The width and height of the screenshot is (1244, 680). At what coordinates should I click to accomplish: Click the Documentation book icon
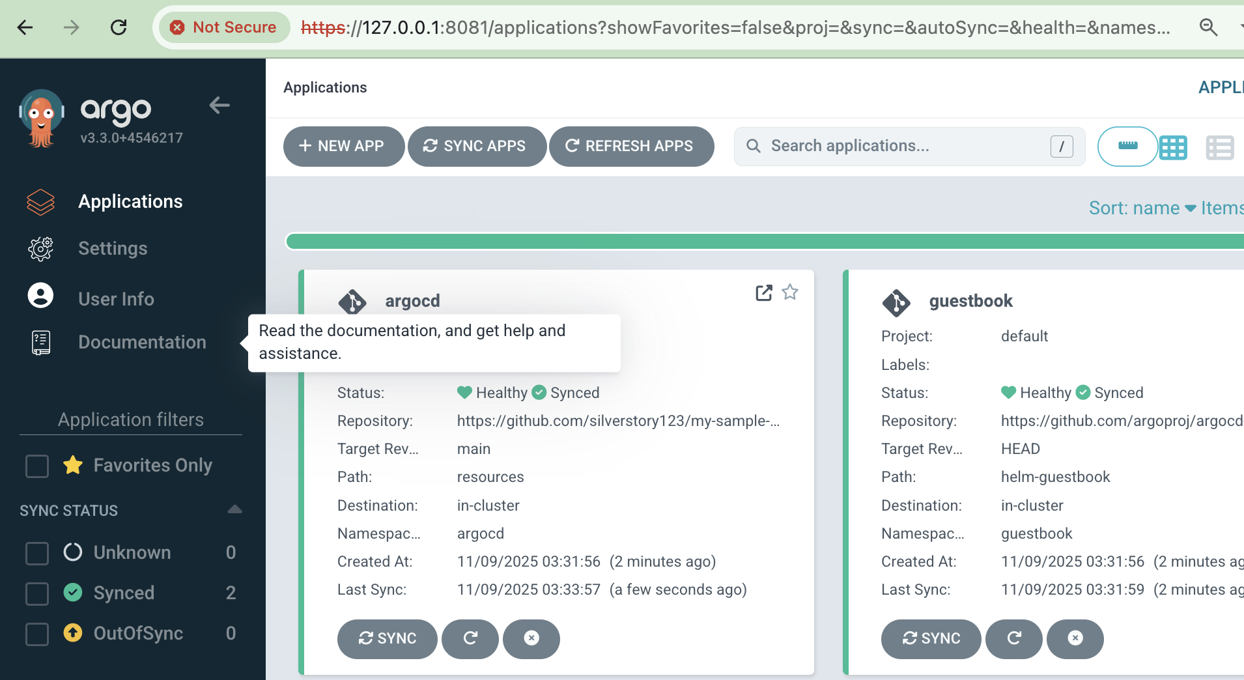click(40, 343)
